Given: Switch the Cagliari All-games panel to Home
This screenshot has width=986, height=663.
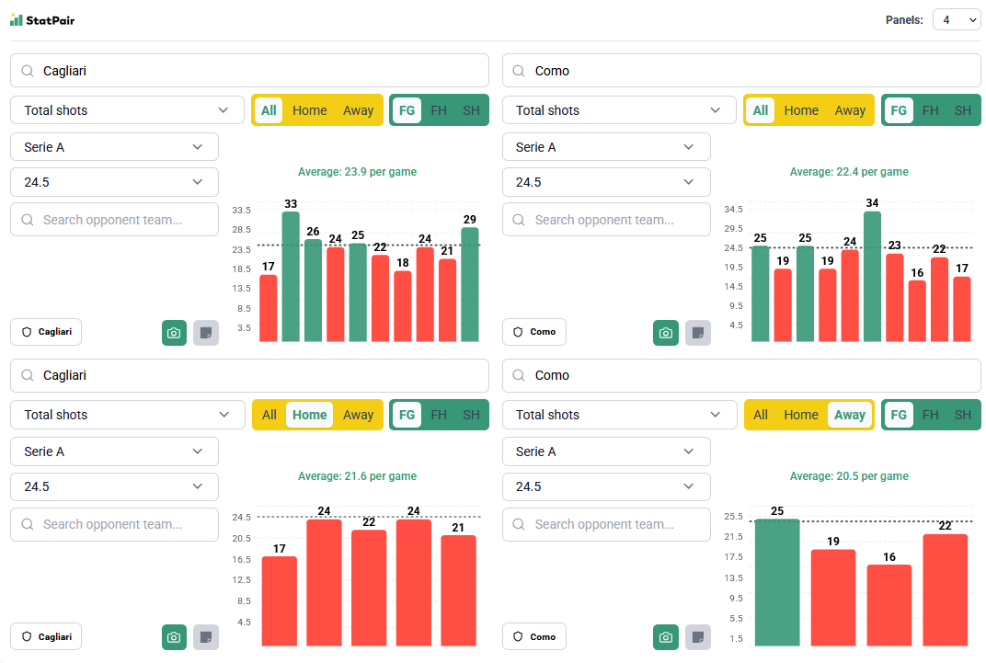Looking at the screenshot, I should pyautogui.click(x=309, y=110).
